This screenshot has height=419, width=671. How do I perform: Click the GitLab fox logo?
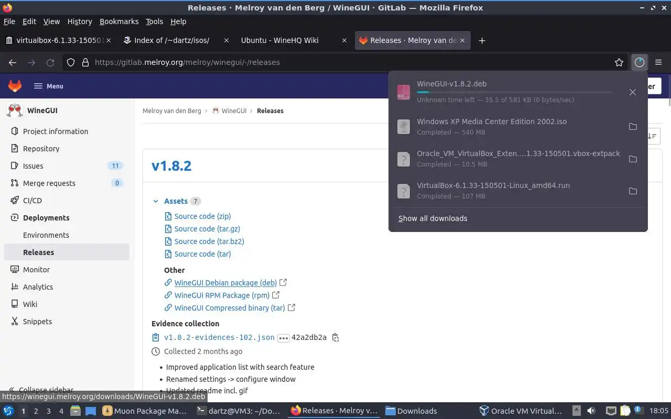point(15,86)
